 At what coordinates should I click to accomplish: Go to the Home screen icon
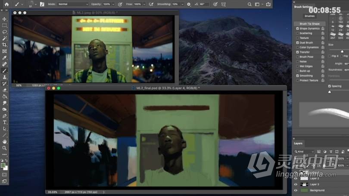tap(6, 4)
